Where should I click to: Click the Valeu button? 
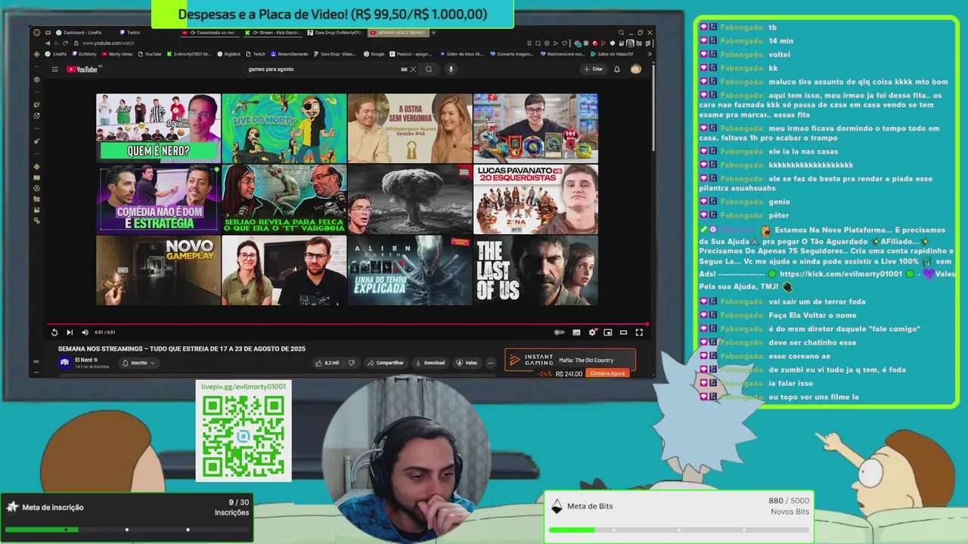click(467, 363)
